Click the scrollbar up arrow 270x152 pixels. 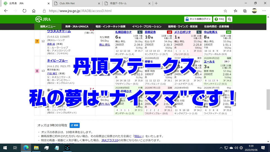(268, 17)
